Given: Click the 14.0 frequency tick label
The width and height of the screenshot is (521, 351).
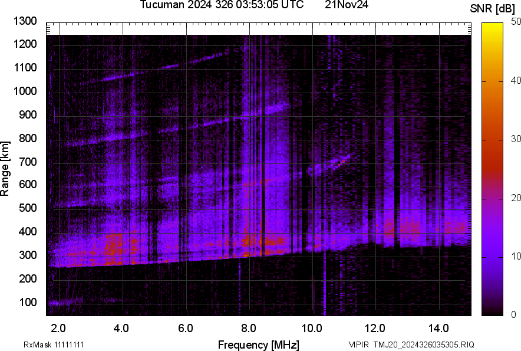Looking at the screenshot, I should pos(438,328).
